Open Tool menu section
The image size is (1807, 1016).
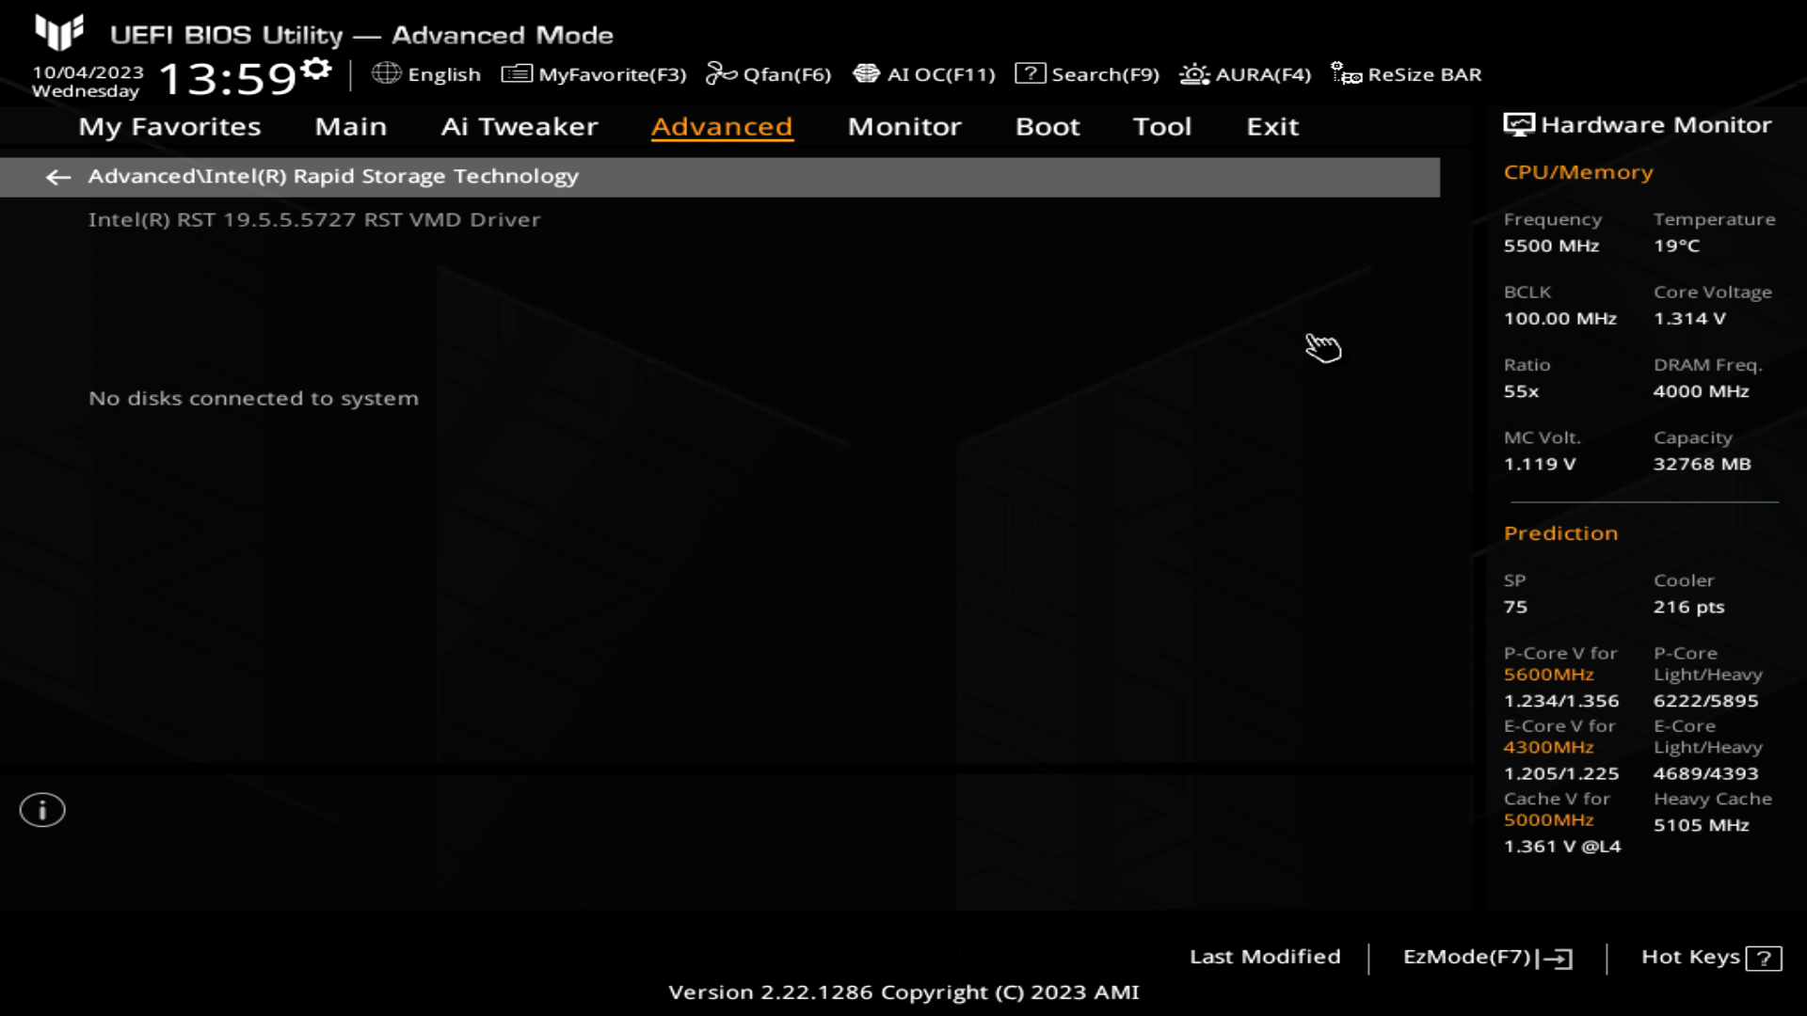(x=1161, y=125)
